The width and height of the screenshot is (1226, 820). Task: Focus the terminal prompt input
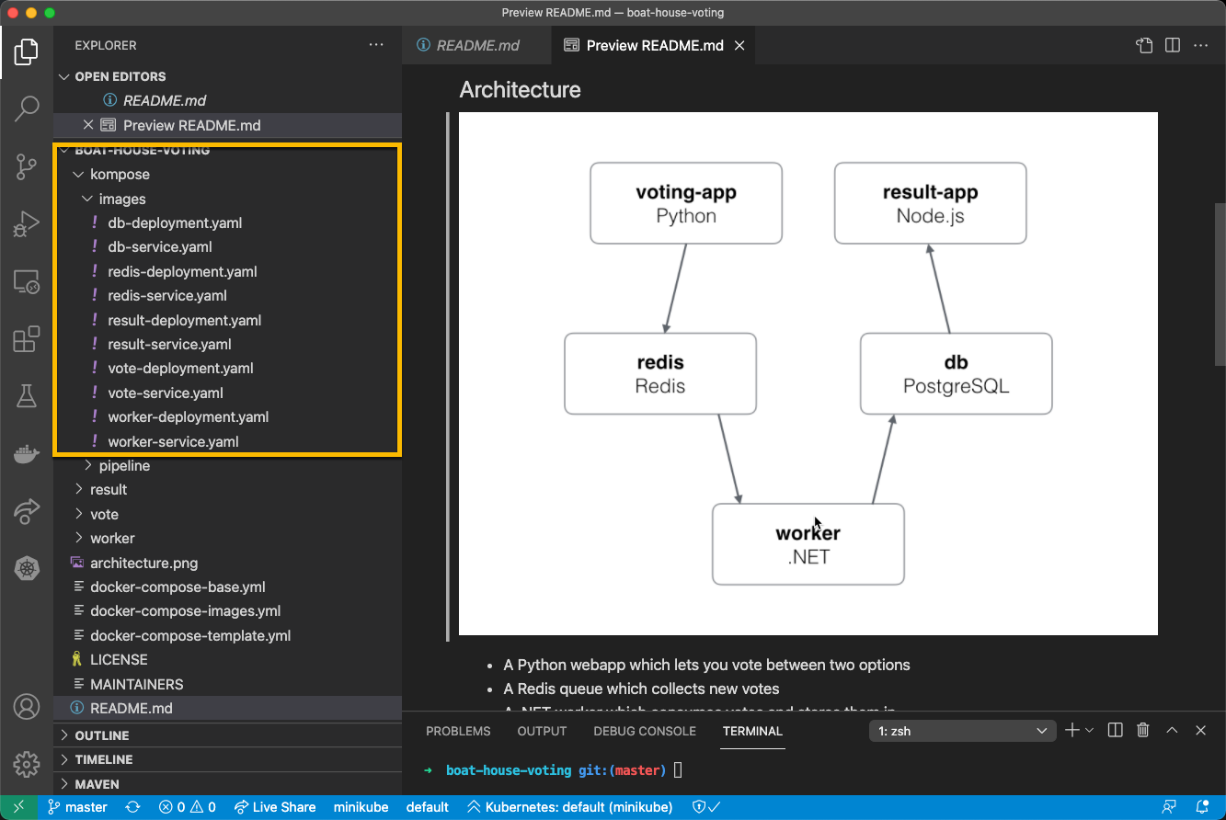click(678, 770)
